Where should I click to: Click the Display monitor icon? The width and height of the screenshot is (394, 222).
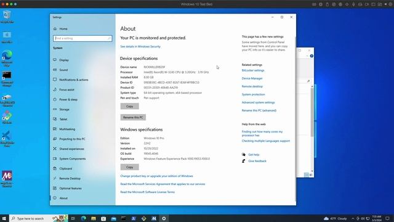[55, 60]
